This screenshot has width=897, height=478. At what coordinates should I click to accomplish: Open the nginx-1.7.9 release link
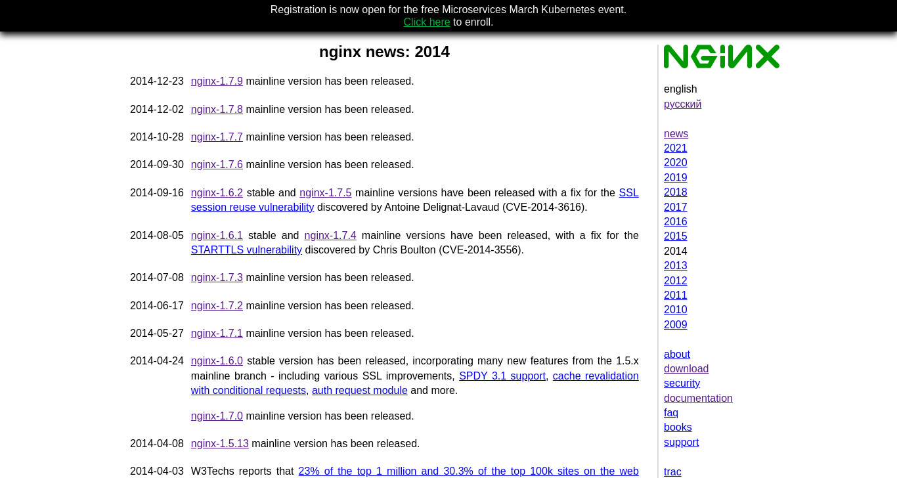[217, 81]
